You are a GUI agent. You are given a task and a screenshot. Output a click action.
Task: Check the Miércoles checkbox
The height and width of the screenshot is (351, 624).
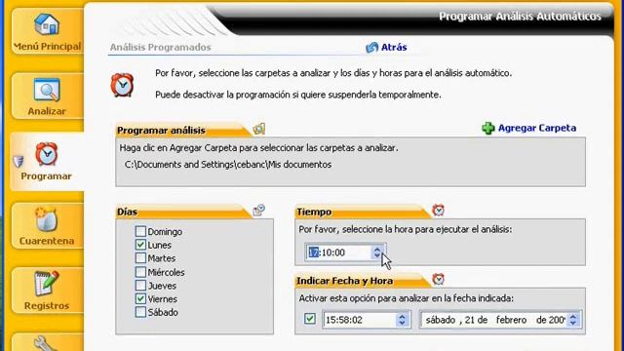click(x=140, y=272)
